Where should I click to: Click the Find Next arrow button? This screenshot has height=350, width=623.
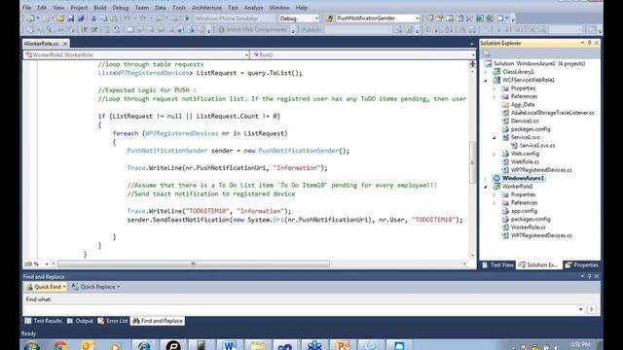[x=592, y=309]
